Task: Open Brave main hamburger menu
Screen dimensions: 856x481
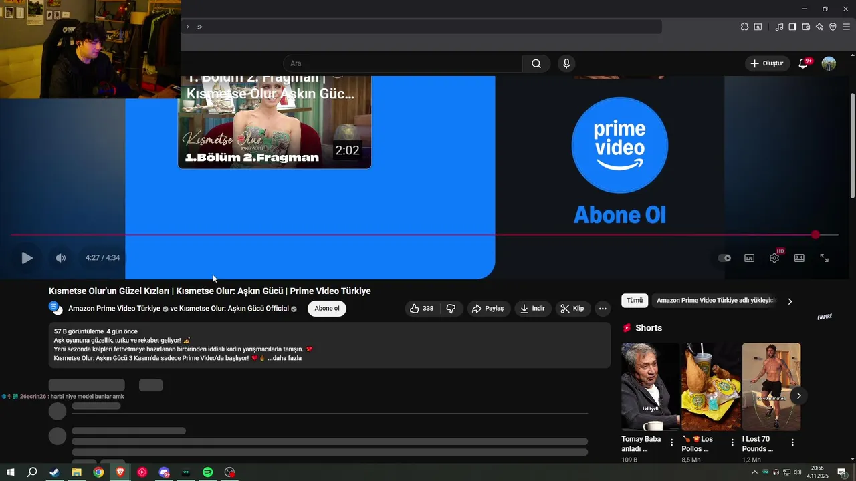Action: pyautogui.click(x=846, y=27)
